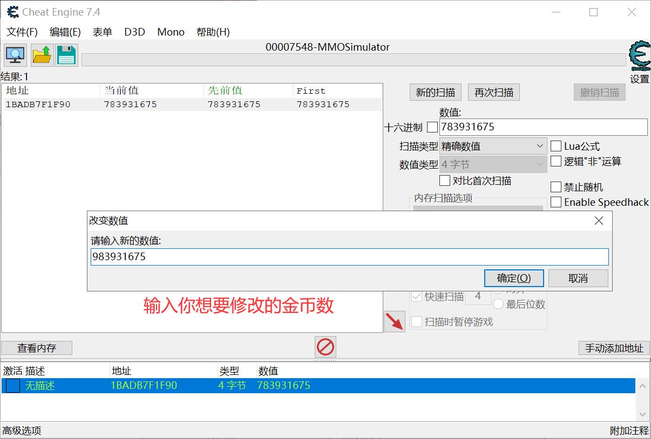Enable the 禁止随机 checkbox

tap(556, 187)
